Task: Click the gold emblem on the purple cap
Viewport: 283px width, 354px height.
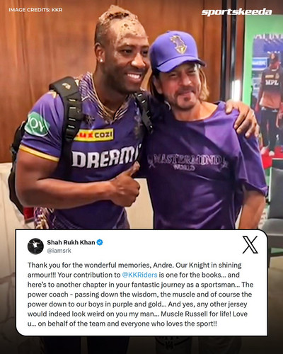Action: [x=178, y=44]
